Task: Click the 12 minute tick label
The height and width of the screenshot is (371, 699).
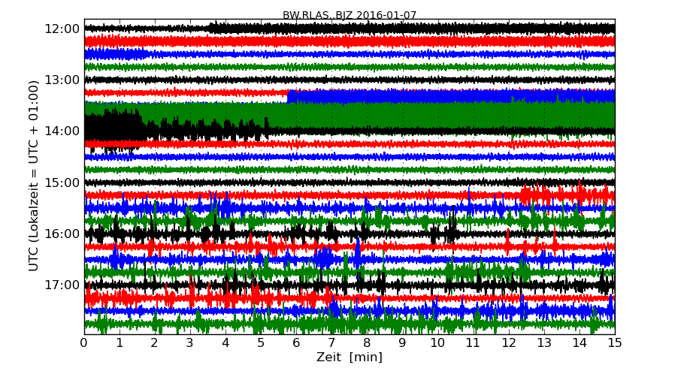Action: (509, 343)
